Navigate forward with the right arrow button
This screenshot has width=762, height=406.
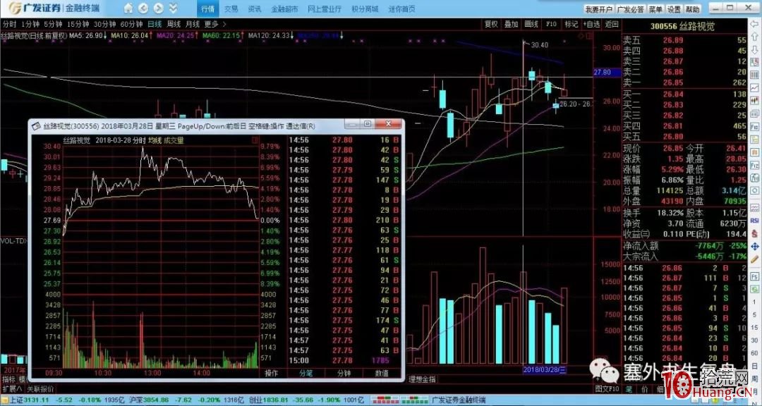(x=159, y=8)
